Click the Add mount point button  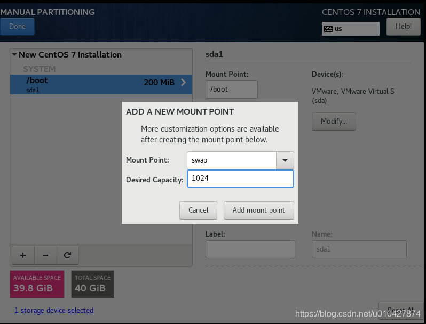[258, 210]
